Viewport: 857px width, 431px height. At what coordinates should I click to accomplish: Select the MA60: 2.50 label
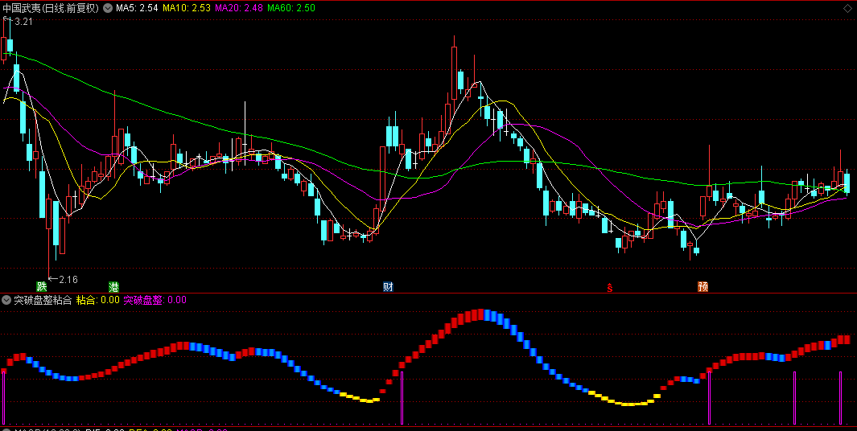[290, 8]
